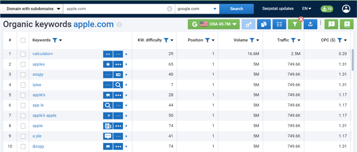
Task: Open sort arrow for Position column
Action: coord(213,40)
